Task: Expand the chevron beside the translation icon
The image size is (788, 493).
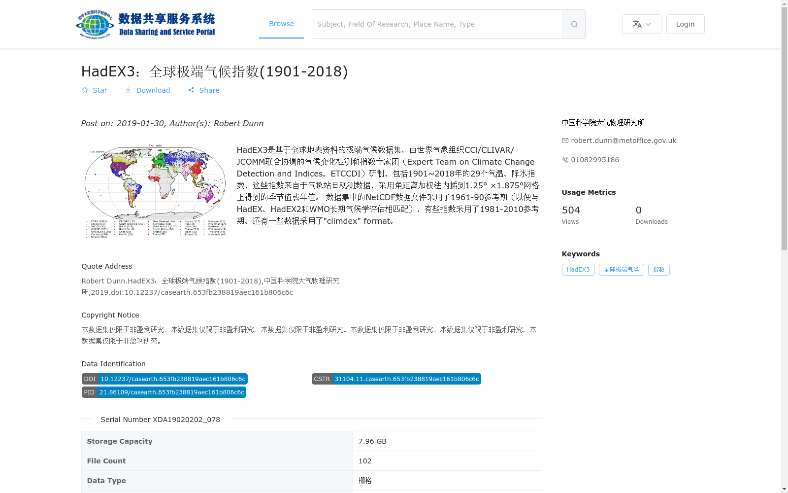Action: click(x=648, y=24)
